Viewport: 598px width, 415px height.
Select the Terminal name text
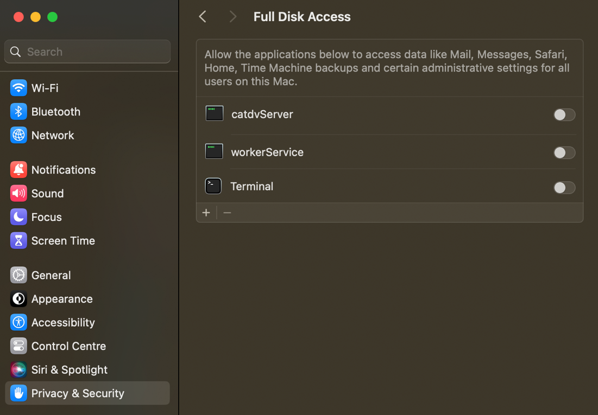(x=251, y=187)
